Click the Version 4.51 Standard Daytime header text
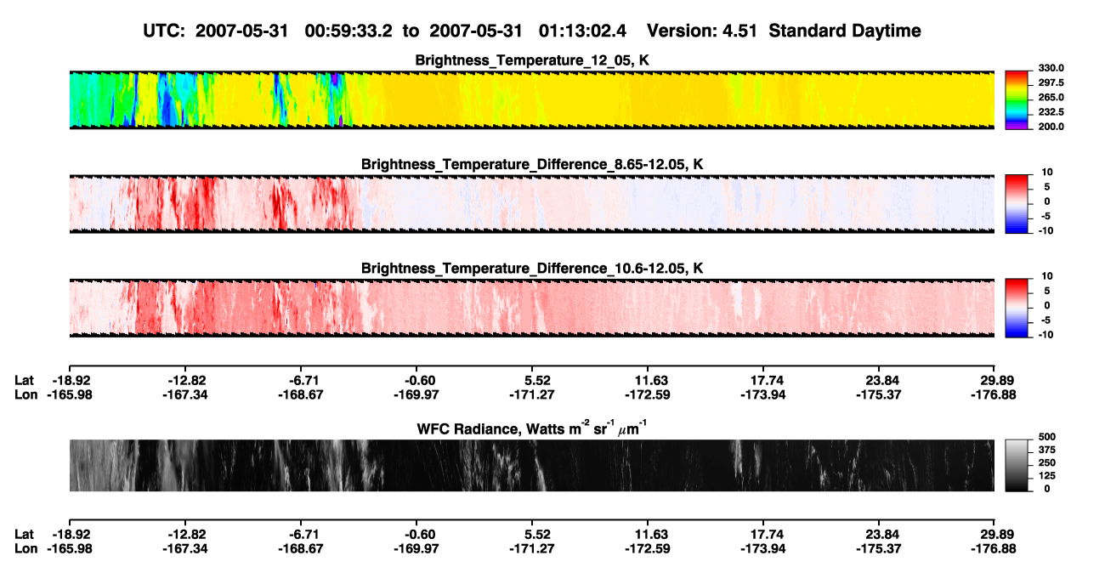The width and height of the screenshot is (1105, 567). (784, 31)
